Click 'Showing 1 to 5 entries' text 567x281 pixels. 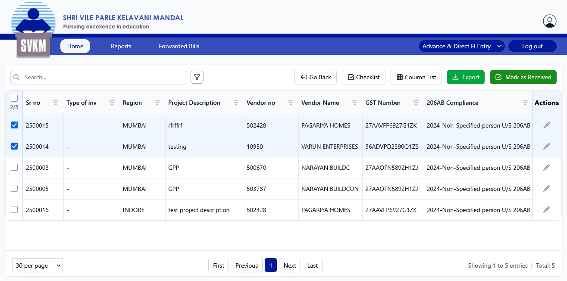[x=498, y=265]
